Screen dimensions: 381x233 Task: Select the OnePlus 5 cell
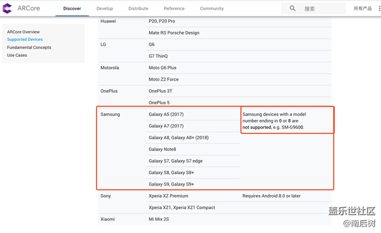(x=159, y=102)
